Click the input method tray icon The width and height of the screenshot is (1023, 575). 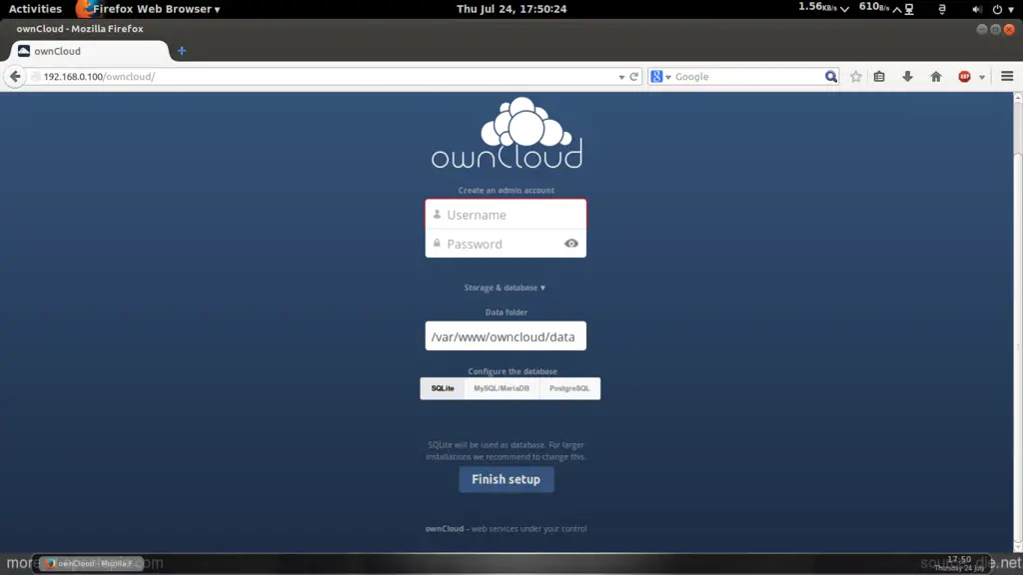[x=941, y=9]
